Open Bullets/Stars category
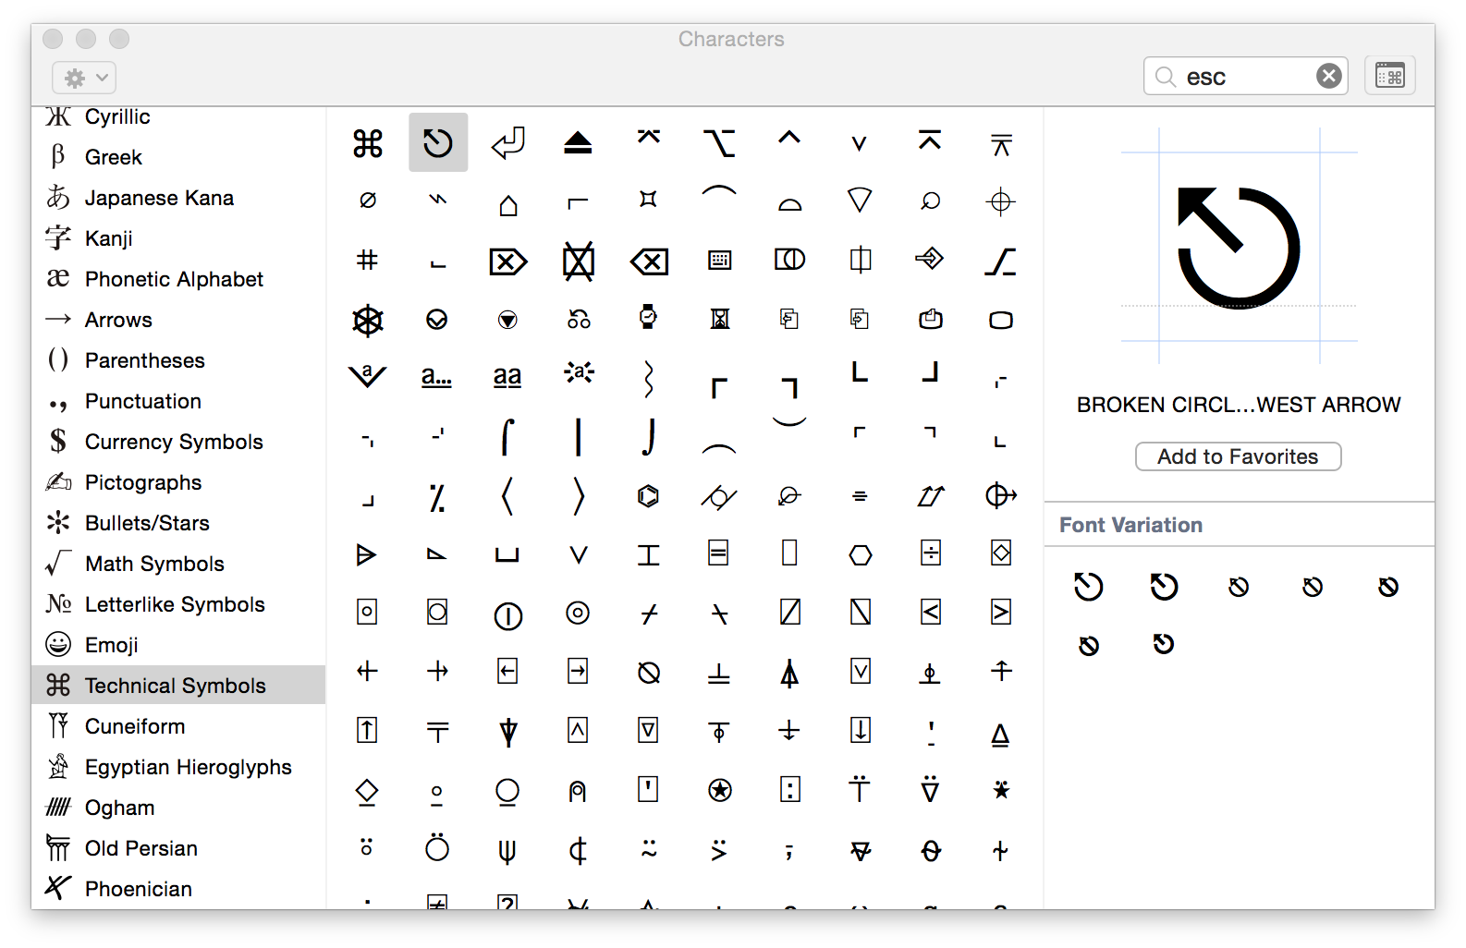 [178, 523]
